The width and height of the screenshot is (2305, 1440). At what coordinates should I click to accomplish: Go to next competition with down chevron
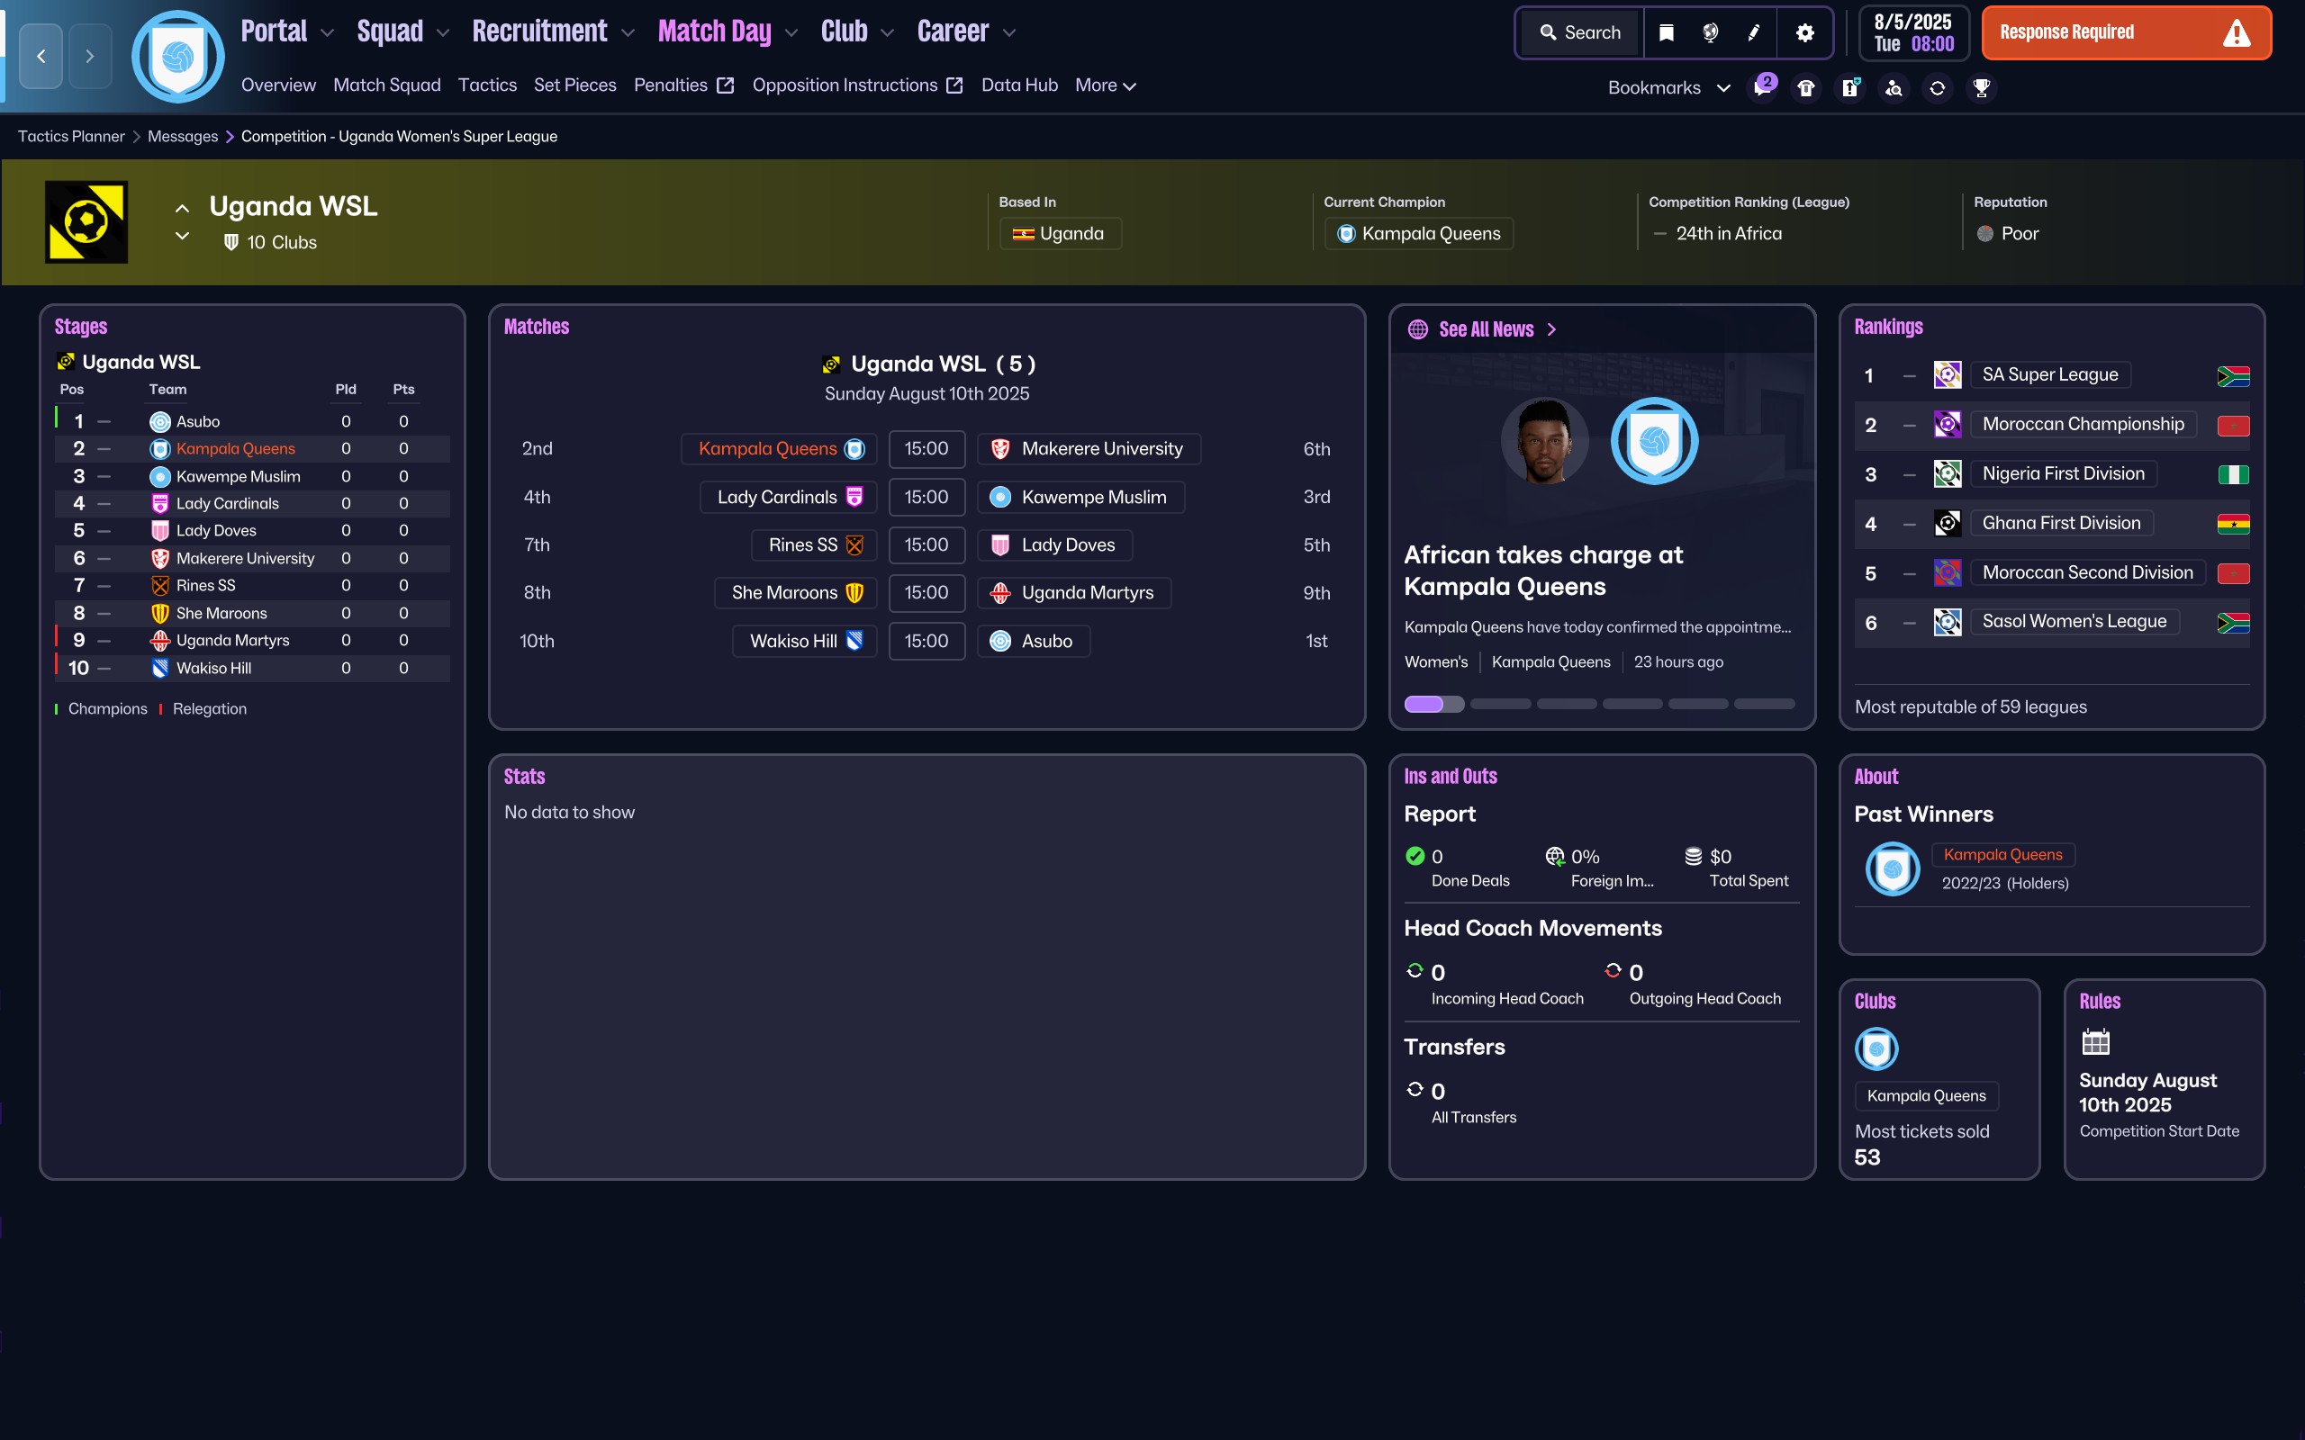click(x=182, y=236)
